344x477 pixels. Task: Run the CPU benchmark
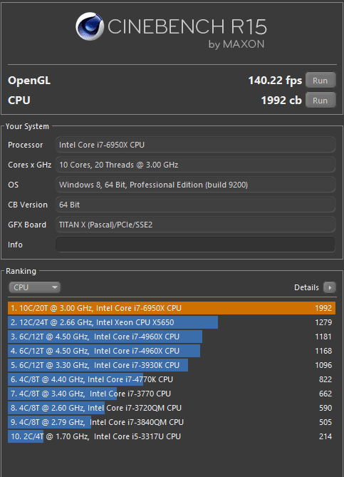(320, 100)
